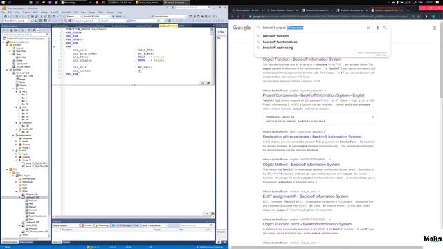Click the browser back arrow
The image size is (443, 249).
click(x=233, y=17)
